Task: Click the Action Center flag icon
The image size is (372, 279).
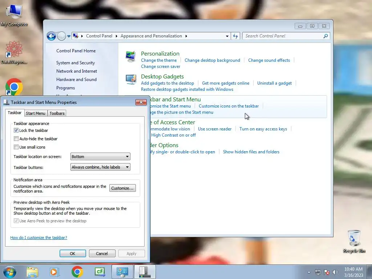Action: 327,272
